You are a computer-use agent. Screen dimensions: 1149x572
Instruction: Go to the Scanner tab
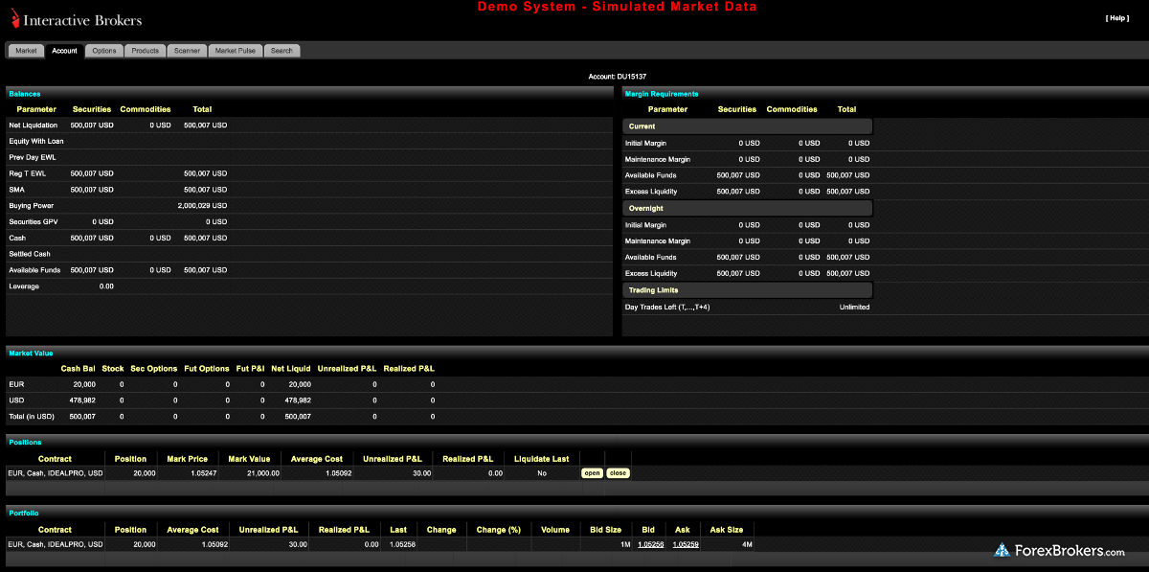187,51
